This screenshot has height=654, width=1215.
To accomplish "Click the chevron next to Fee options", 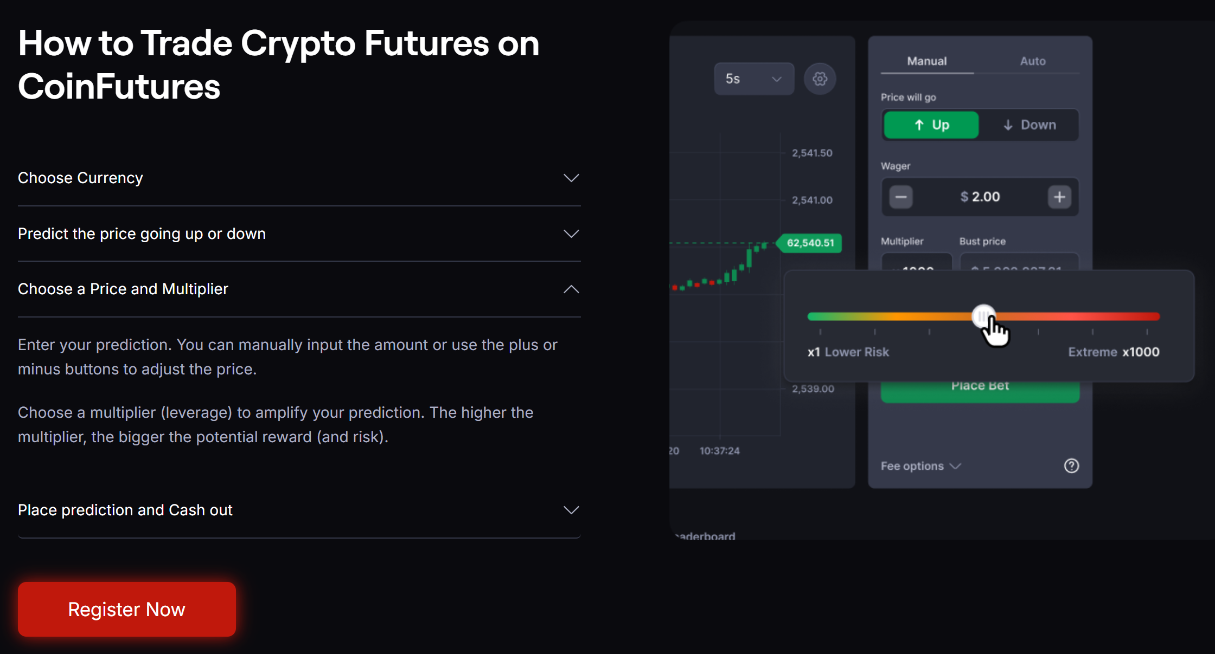I will click(x=955, y=466).
